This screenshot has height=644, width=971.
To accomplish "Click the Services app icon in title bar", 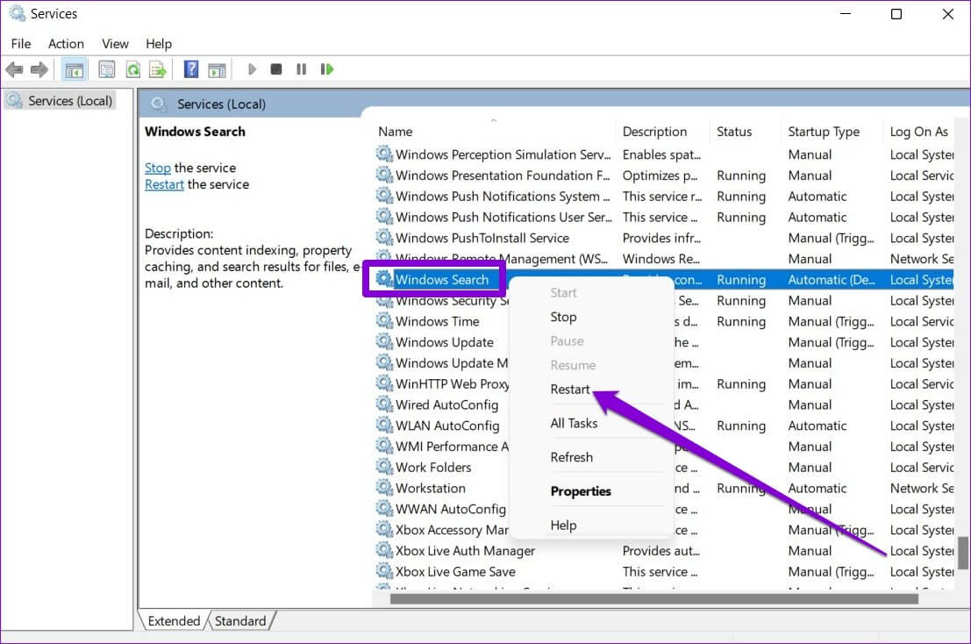I will point(17,13).
